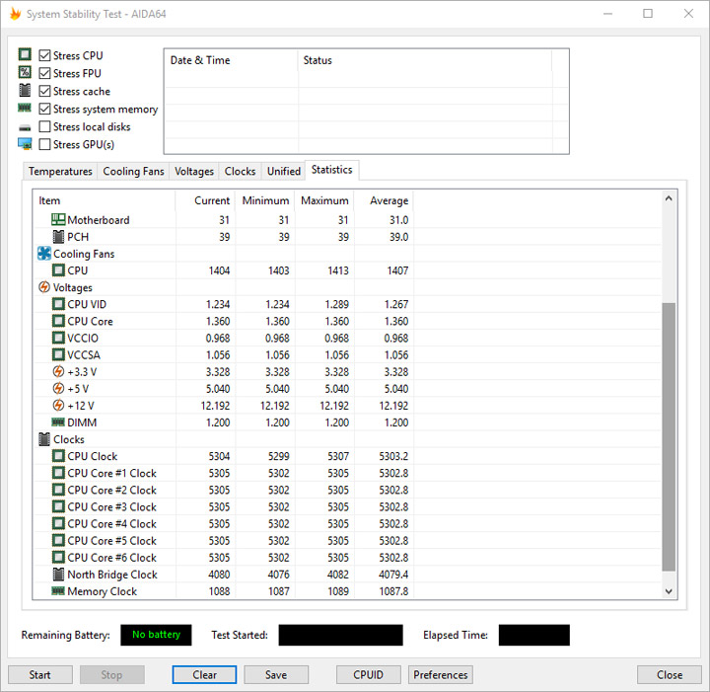Image resolution: width=710 pixels, height=692 pixels.
Task: Click the Maximum column header
Action: (x=324, y=200)
